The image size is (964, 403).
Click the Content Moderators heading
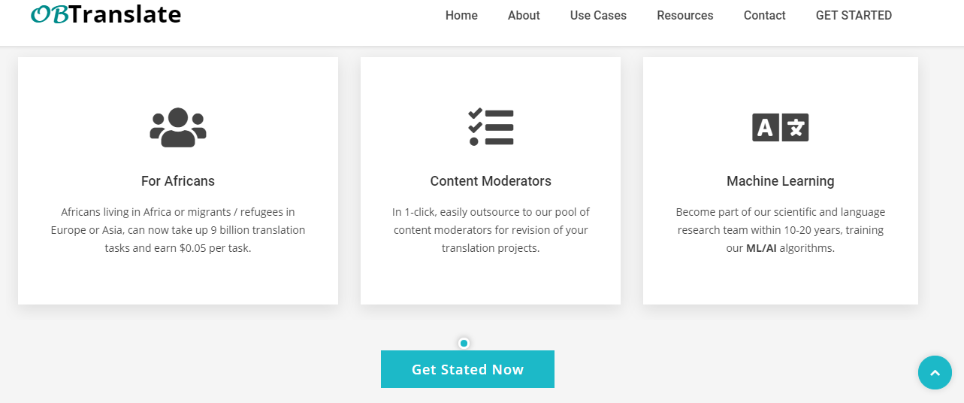point(491,181)
